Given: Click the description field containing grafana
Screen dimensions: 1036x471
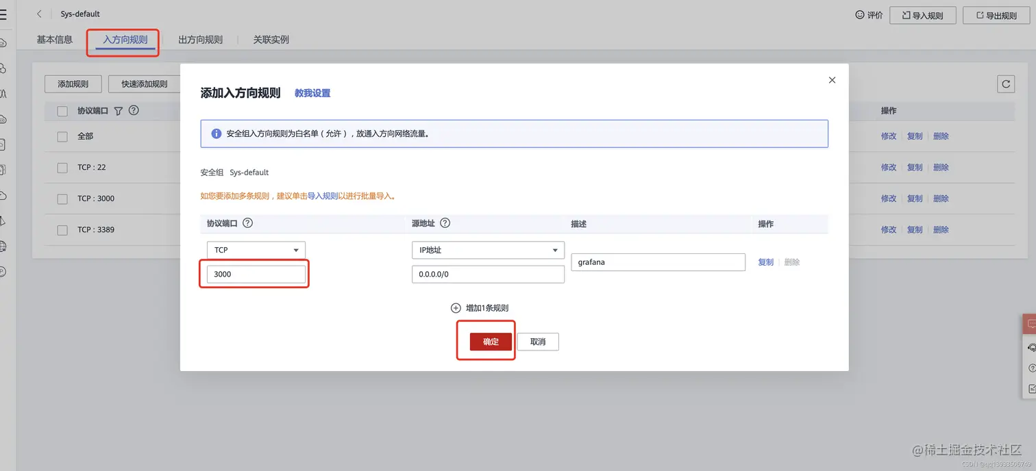Looking at the screenshot, I should (658, 262).
